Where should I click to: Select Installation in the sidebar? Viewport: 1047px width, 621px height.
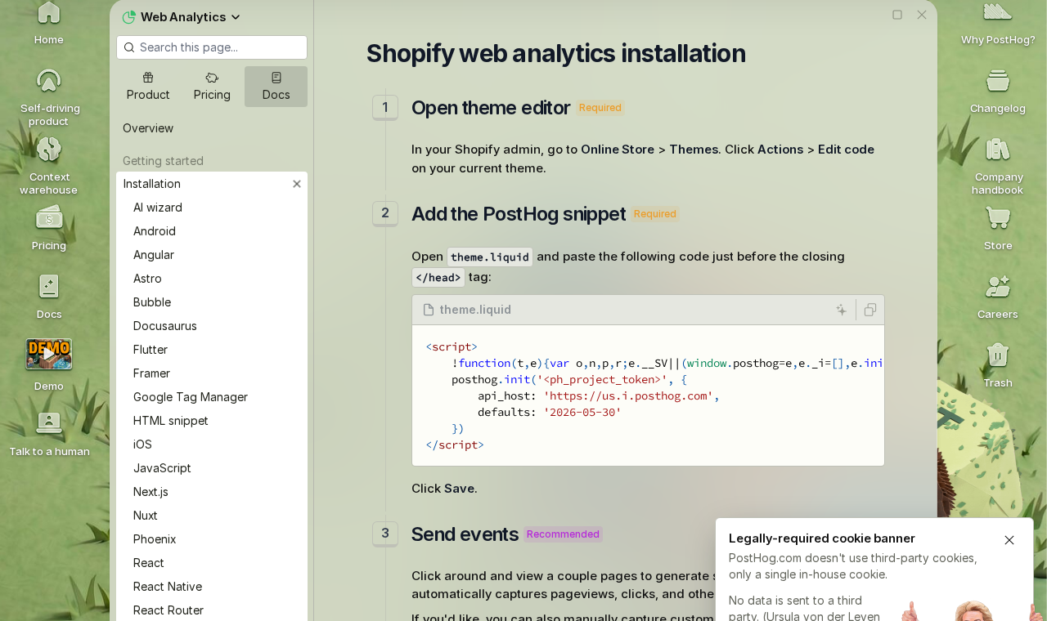point(152,184)
